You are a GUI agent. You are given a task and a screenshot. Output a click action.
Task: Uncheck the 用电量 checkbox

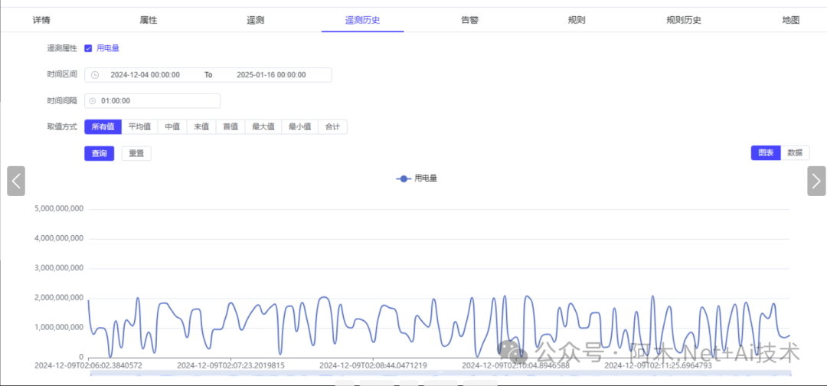click(x=89, y=48)
